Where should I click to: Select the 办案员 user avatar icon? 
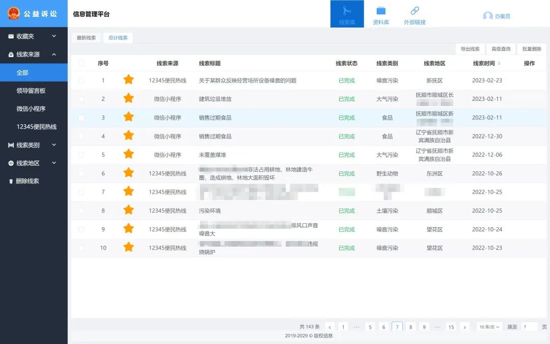tap(487, 16)
